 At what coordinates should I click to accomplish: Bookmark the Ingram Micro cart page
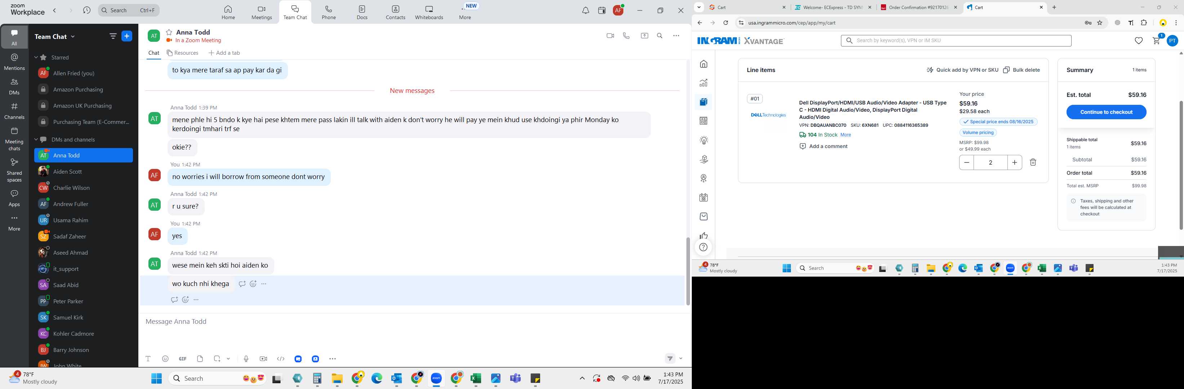click(x=1100, y=22)
